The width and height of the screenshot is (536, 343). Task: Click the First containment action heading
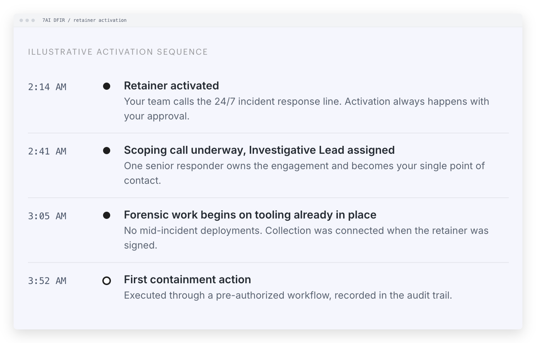pos(187,280)
